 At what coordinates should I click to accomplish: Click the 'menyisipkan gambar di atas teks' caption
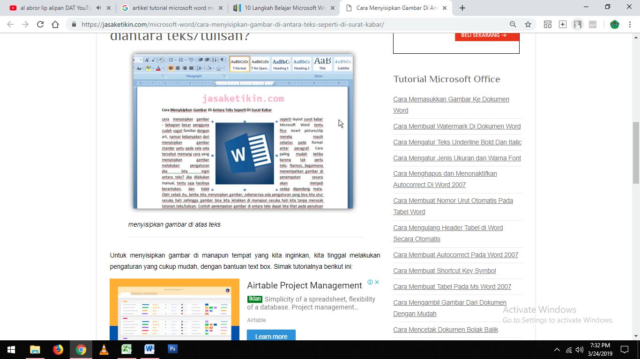pyautogui.click(x=174, y=224)
